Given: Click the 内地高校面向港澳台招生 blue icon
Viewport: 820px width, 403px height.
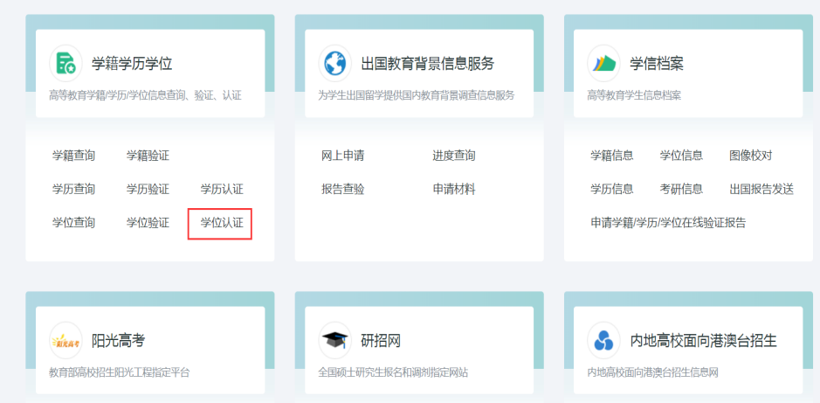Looking at the screenshot, I should (603, 341).
